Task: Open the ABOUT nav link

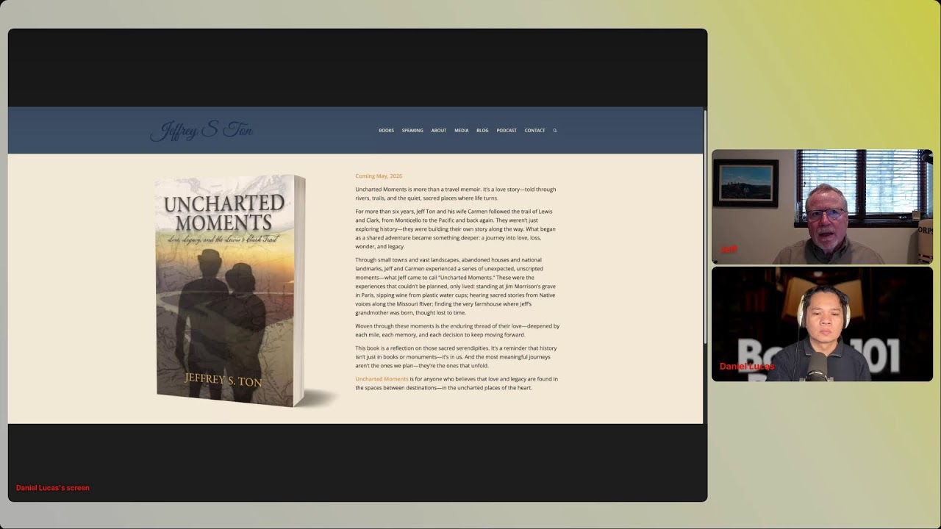Action: (x=439, y=131)
